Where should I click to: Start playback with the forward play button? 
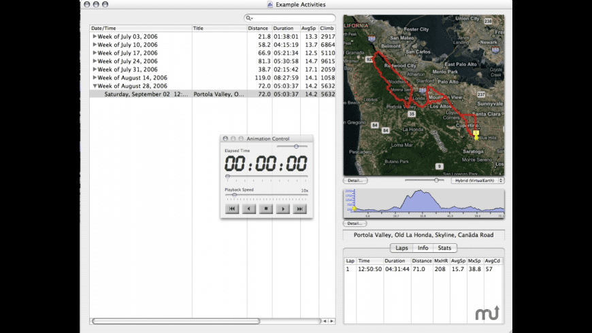tap(282, 209)
